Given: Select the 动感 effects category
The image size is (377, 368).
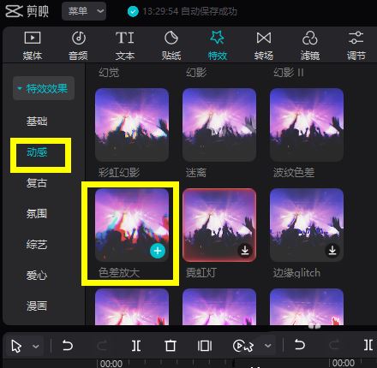Looking at the screenshot, I should [x=37, y=152].
